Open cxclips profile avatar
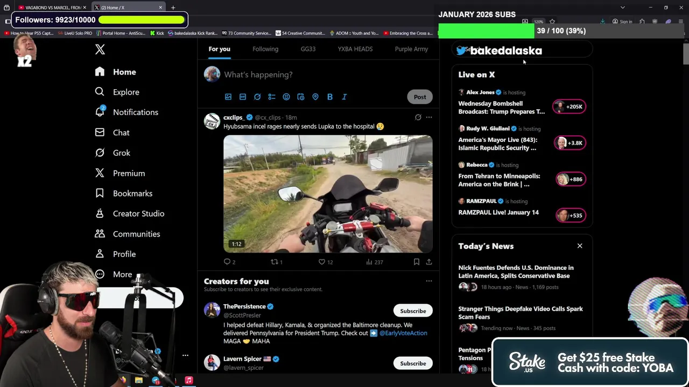Screen dimensions: 689x387 click(x=212, y=121)
